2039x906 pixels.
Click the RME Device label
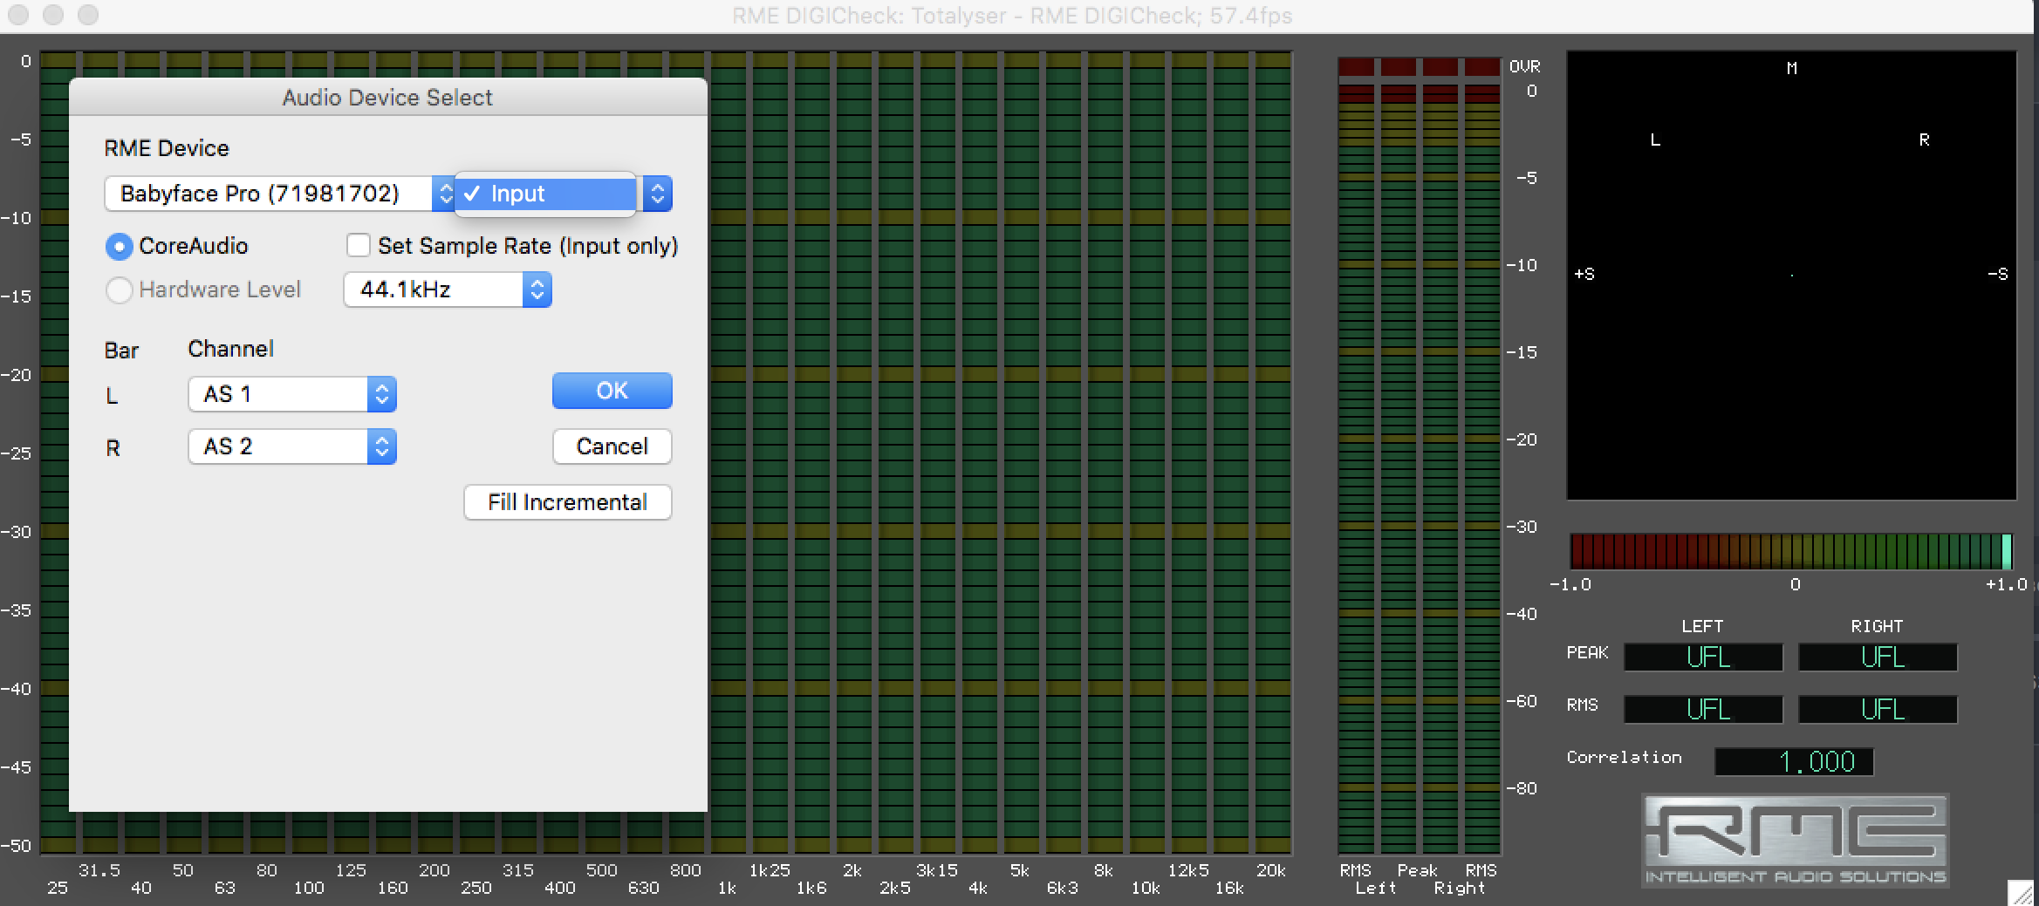click(167, 148)
